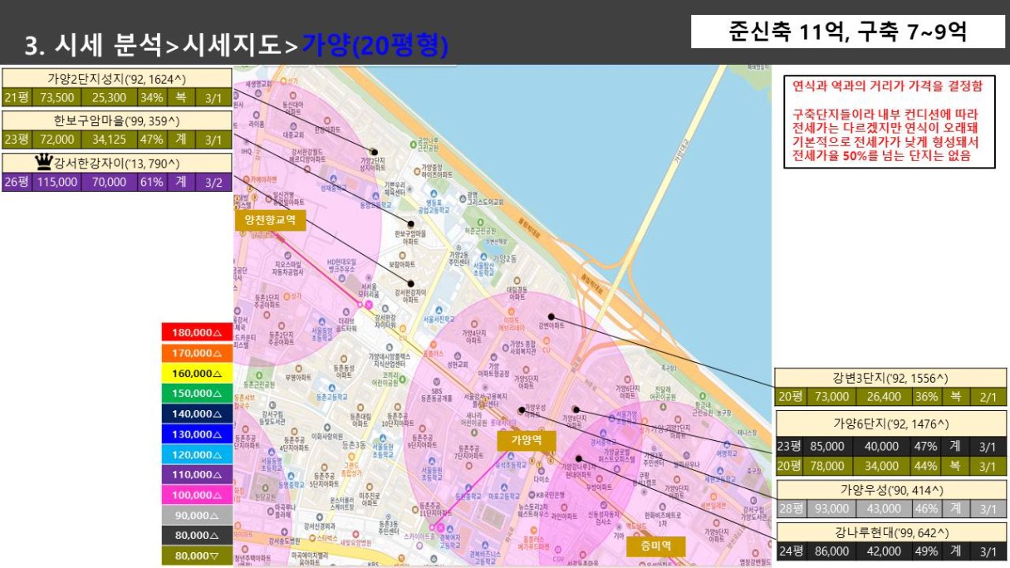Image resolution: width=1010 pixels, height=568 pixels.
Task: Click the dark gray 80,000△ legend swatch
Action: pyautogui.click(x=198, y=536)
